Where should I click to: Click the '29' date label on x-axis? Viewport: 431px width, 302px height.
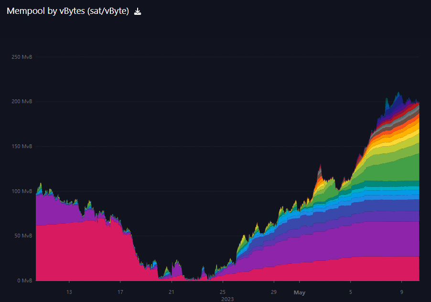click(x=273, y=292)
